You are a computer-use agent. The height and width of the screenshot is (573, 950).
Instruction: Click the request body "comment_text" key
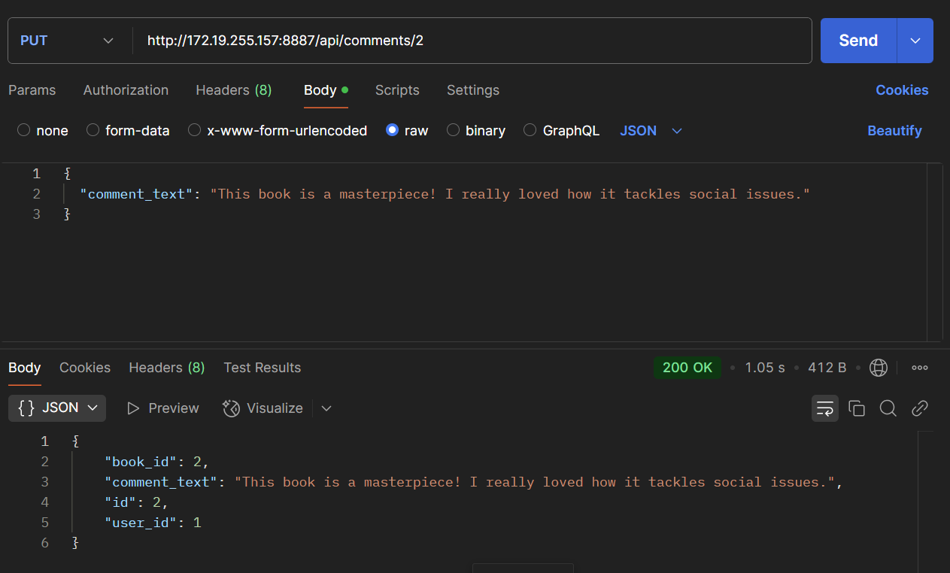click(x=136, y=194)
